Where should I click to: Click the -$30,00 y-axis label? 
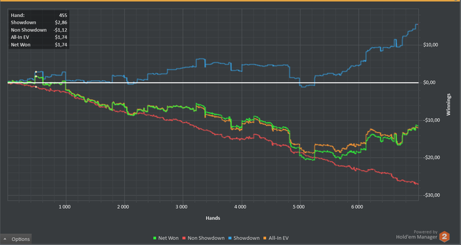[x=431, y=195]
